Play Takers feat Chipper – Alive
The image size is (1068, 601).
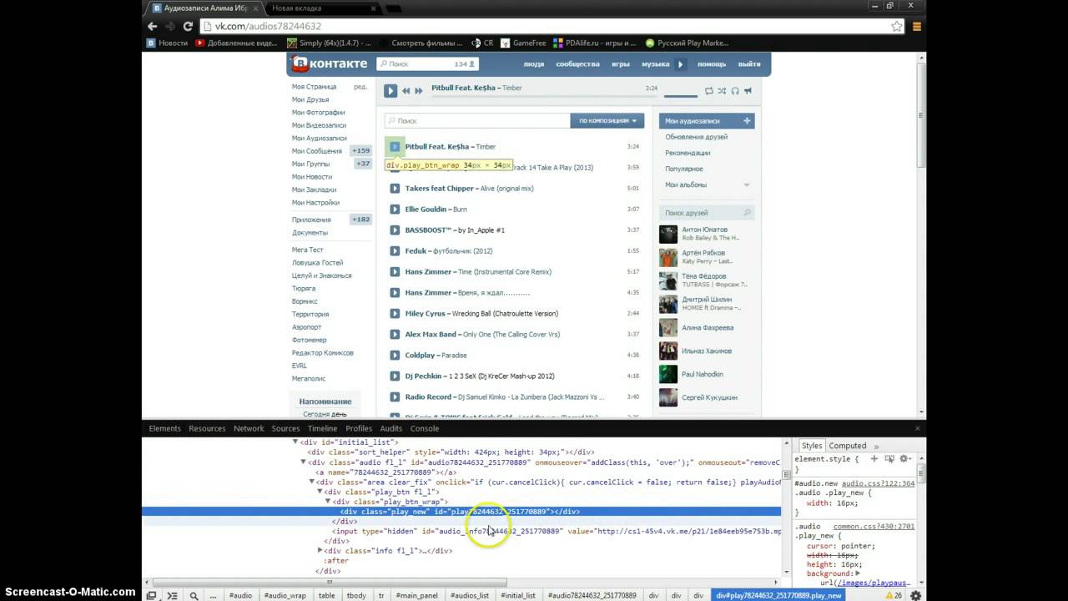click(395, 188)
